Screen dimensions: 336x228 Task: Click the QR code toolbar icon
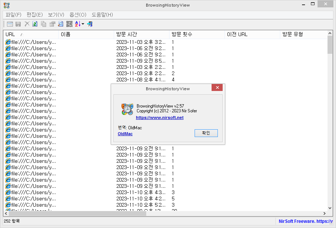click(69, 24)
